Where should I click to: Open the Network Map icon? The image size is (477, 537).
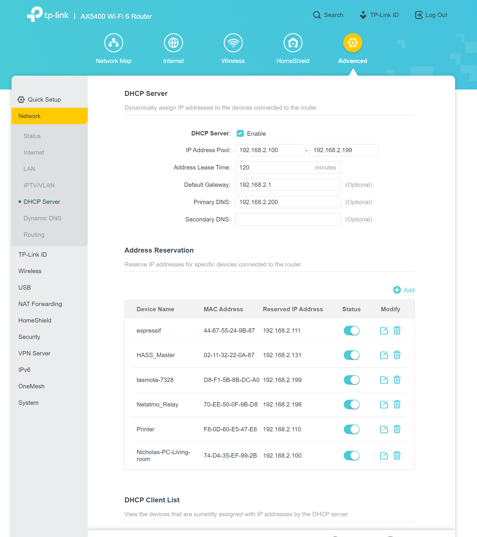pos(113,43)
